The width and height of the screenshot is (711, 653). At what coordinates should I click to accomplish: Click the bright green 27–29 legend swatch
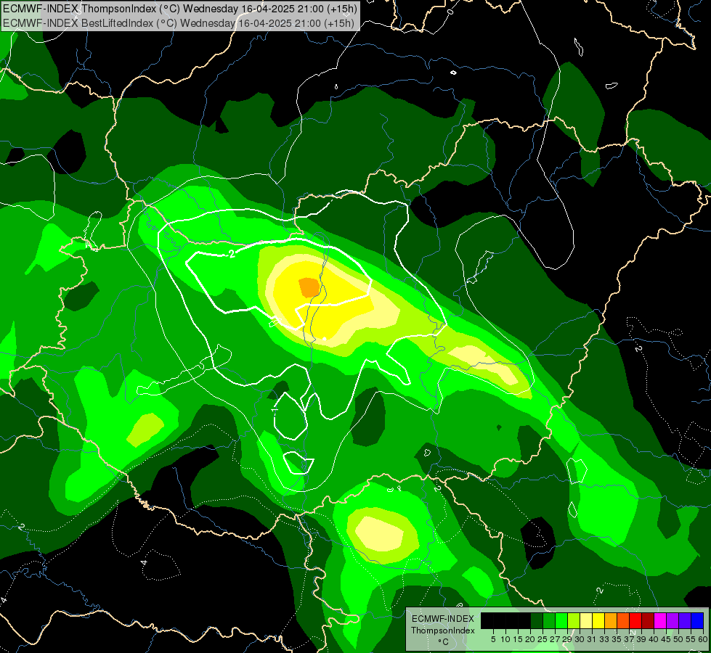[x=561, y=620]
